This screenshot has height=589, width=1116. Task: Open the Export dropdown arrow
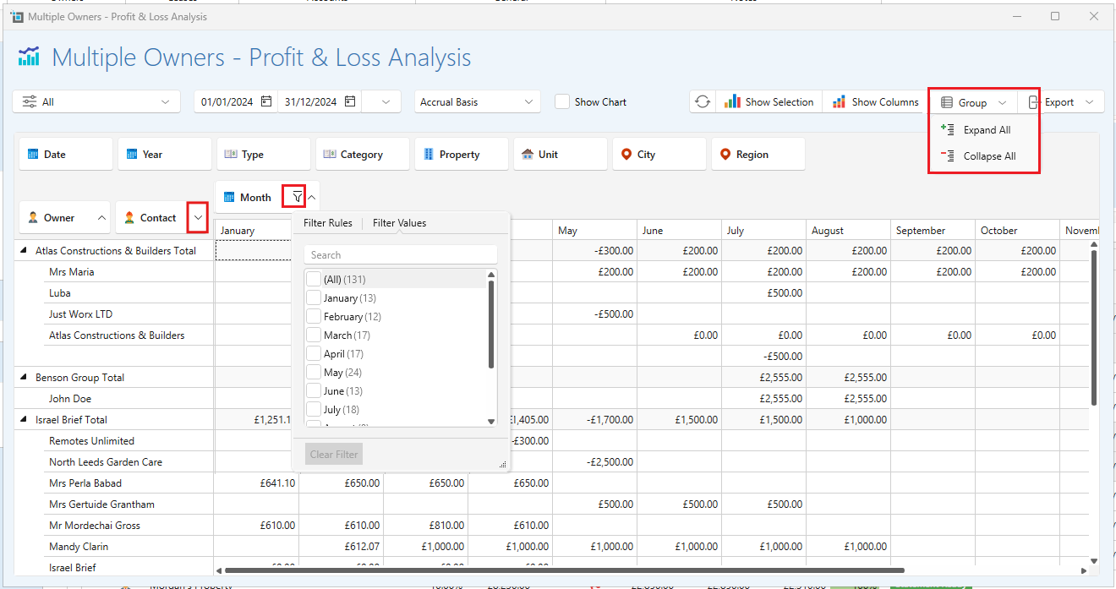click(x=1089, y=102)
